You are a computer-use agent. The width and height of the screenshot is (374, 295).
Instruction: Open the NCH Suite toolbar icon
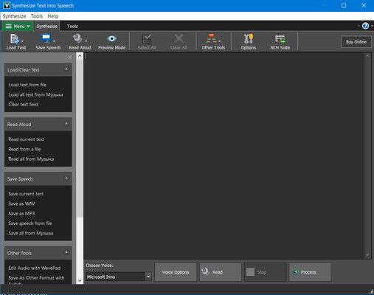(x=280, y=38)
